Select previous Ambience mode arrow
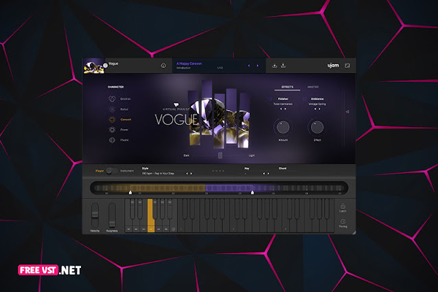Screen dimensions: 438x292 315,109
